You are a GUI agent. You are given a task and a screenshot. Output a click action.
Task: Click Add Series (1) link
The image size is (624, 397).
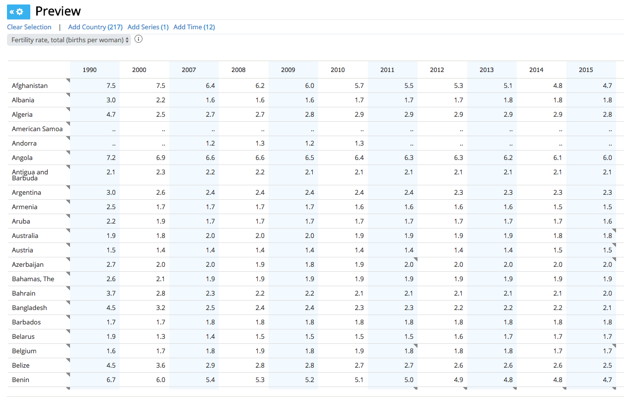point(148,27)
